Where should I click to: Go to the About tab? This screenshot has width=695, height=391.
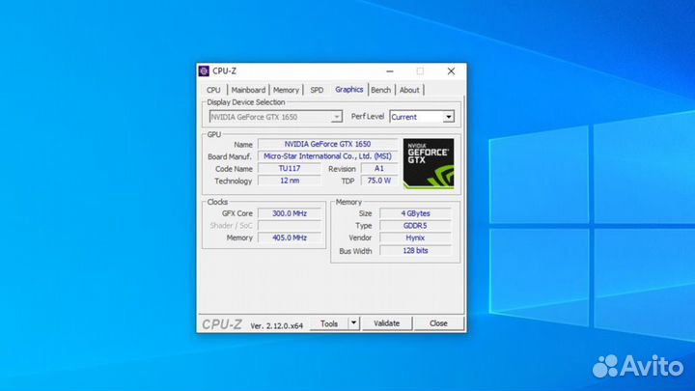click(x=409, y=90)
